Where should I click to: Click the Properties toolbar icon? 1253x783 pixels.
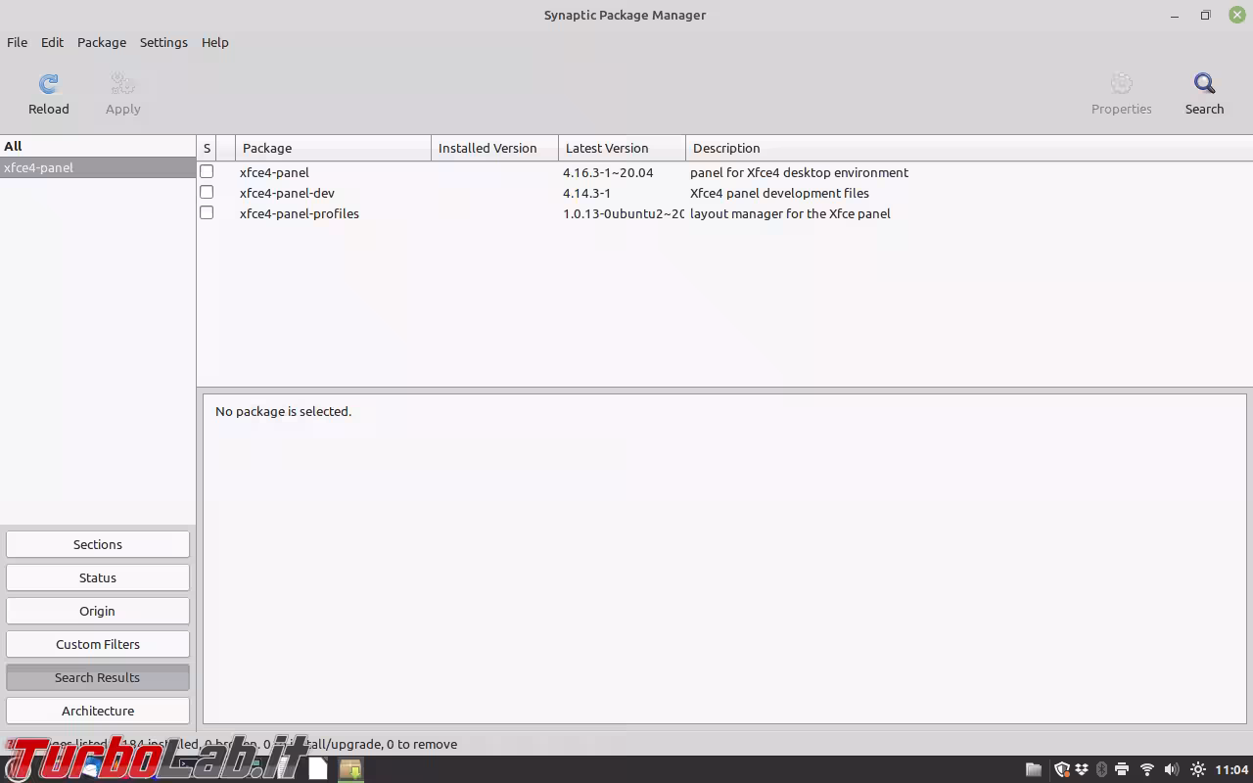pos(1121,93)
